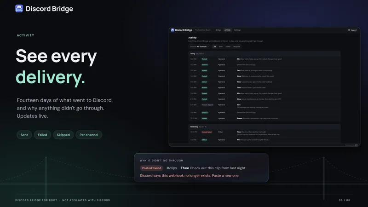
Task: Click the 5:29 AM timestamp
Action: click(x=193, y=105)
